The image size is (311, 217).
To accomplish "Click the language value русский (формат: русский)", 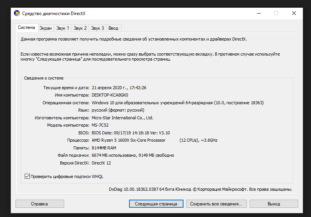I will 118,110.
